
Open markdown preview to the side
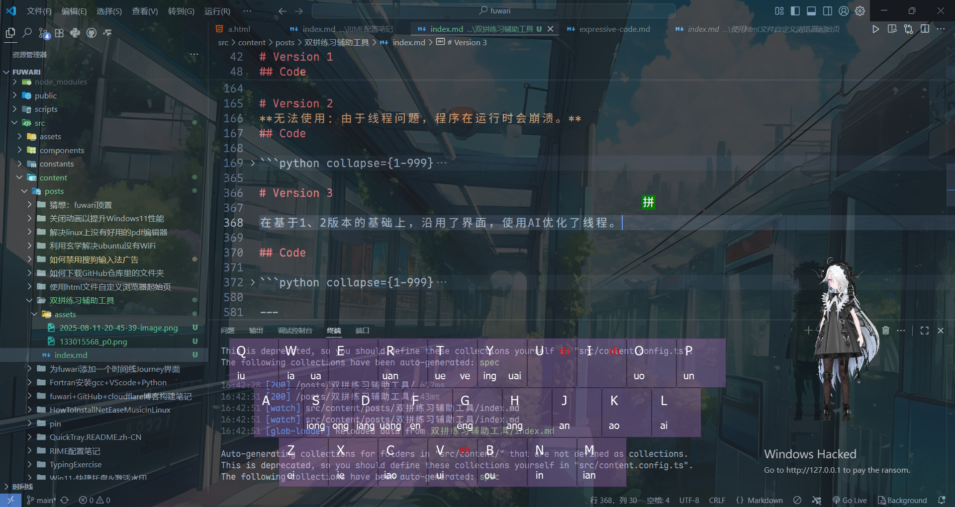coord(892,29)
